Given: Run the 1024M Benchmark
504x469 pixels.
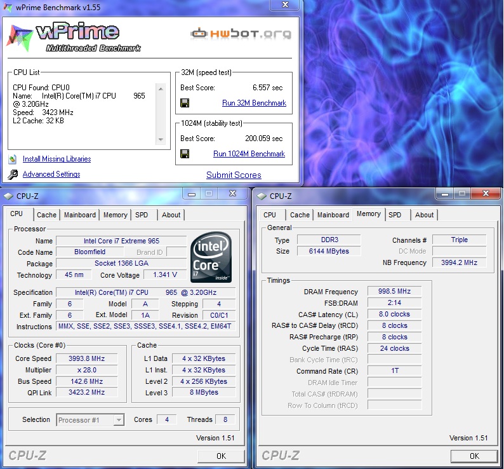Looking at the screenshot, I should point(249,154).
